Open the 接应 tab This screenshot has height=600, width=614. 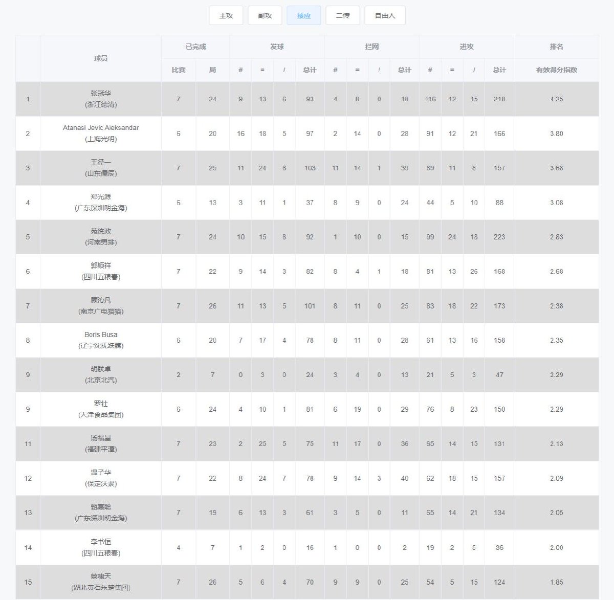pos(304,15)
